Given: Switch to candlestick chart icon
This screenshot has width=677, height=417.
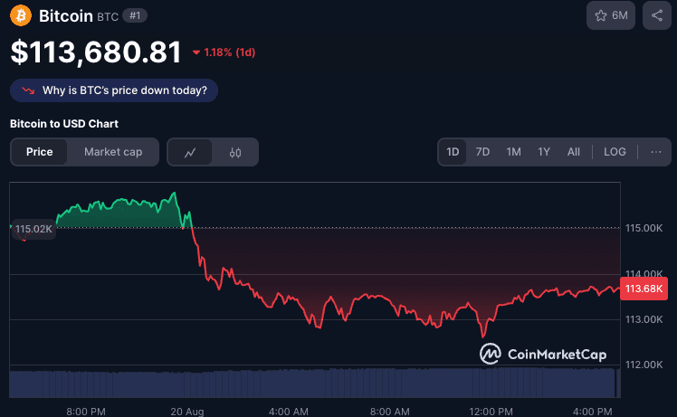Looking at the screenshot, I should click(235, 152).
